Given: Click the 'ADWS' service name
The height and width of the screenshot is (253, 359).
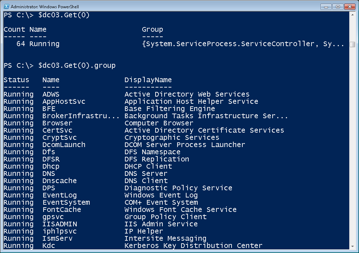Looking at the screenshot, I should pyautogui.click(x=51, y=94).
